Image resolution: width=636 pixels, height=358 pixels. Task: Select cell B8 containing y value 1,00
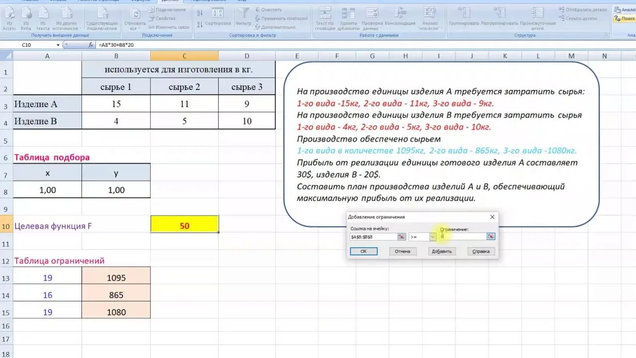click(x=116, y=190)
